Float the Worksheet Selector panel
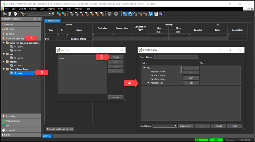 click(35, 19)
